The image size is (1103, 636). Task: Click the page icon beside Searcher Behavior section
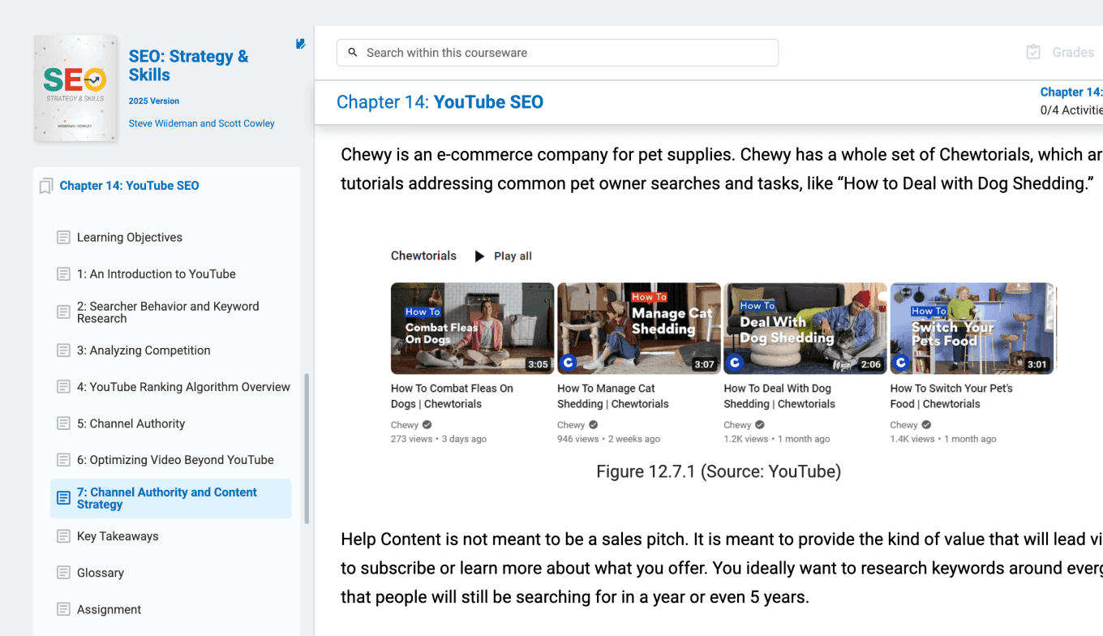point(63,312)
